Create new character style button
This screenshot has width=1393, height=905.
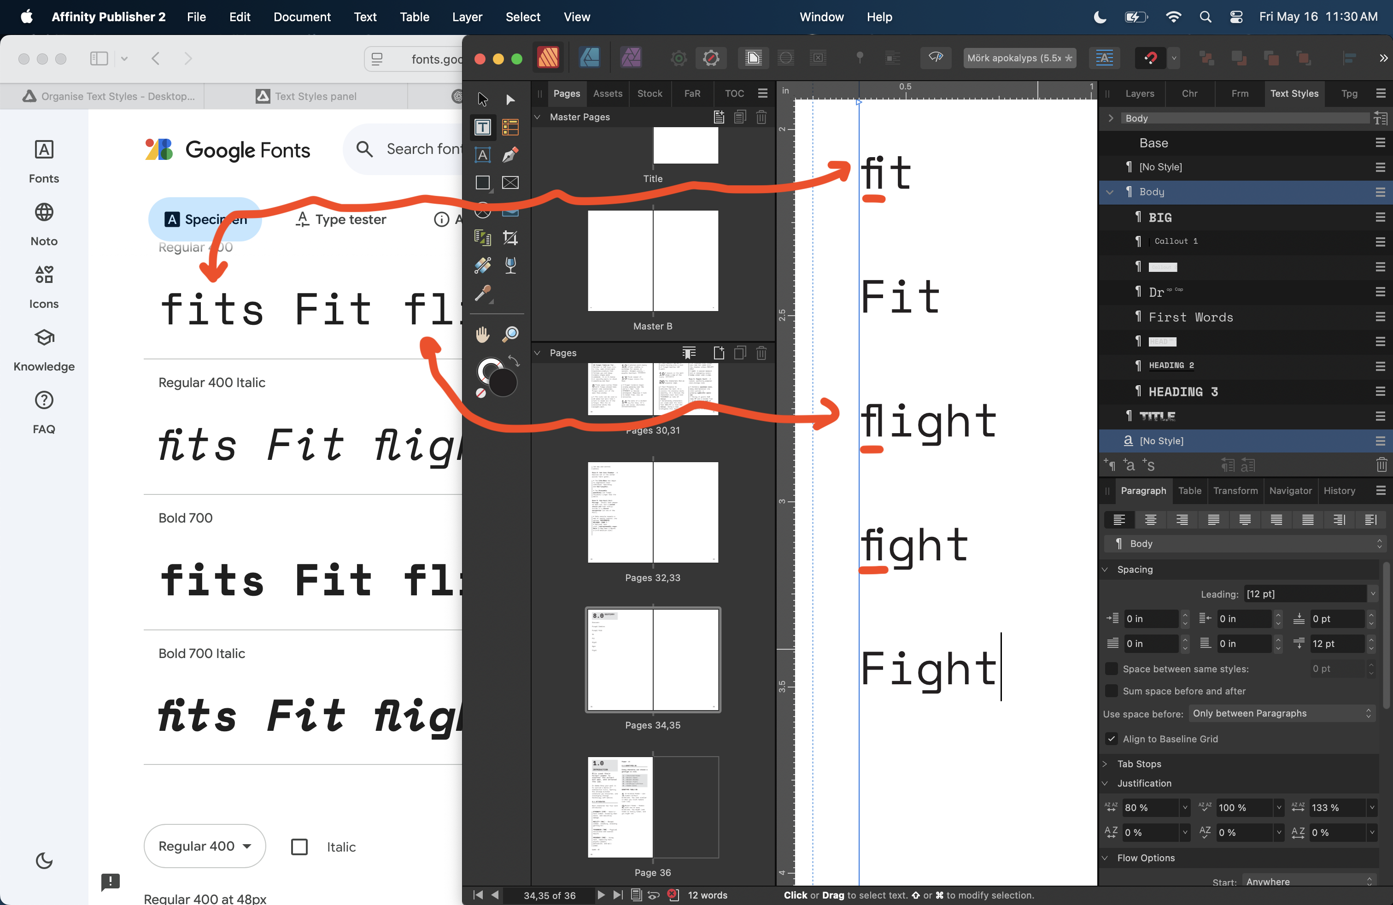click(x=1129, y=465)
